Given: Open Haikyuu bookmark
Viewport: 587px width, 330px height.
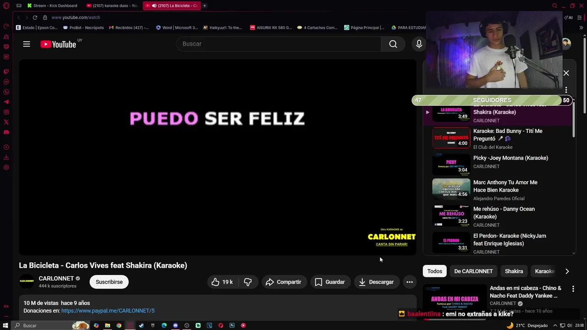Looking at the screenshot, I should 222,27.
